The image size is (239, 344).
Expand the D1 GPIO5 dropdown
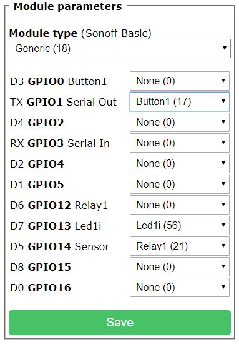click(180, 184)
